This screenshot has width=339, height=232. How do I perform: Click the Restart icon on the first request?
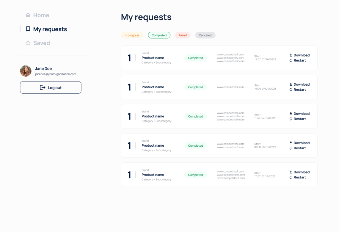[291, 60]
